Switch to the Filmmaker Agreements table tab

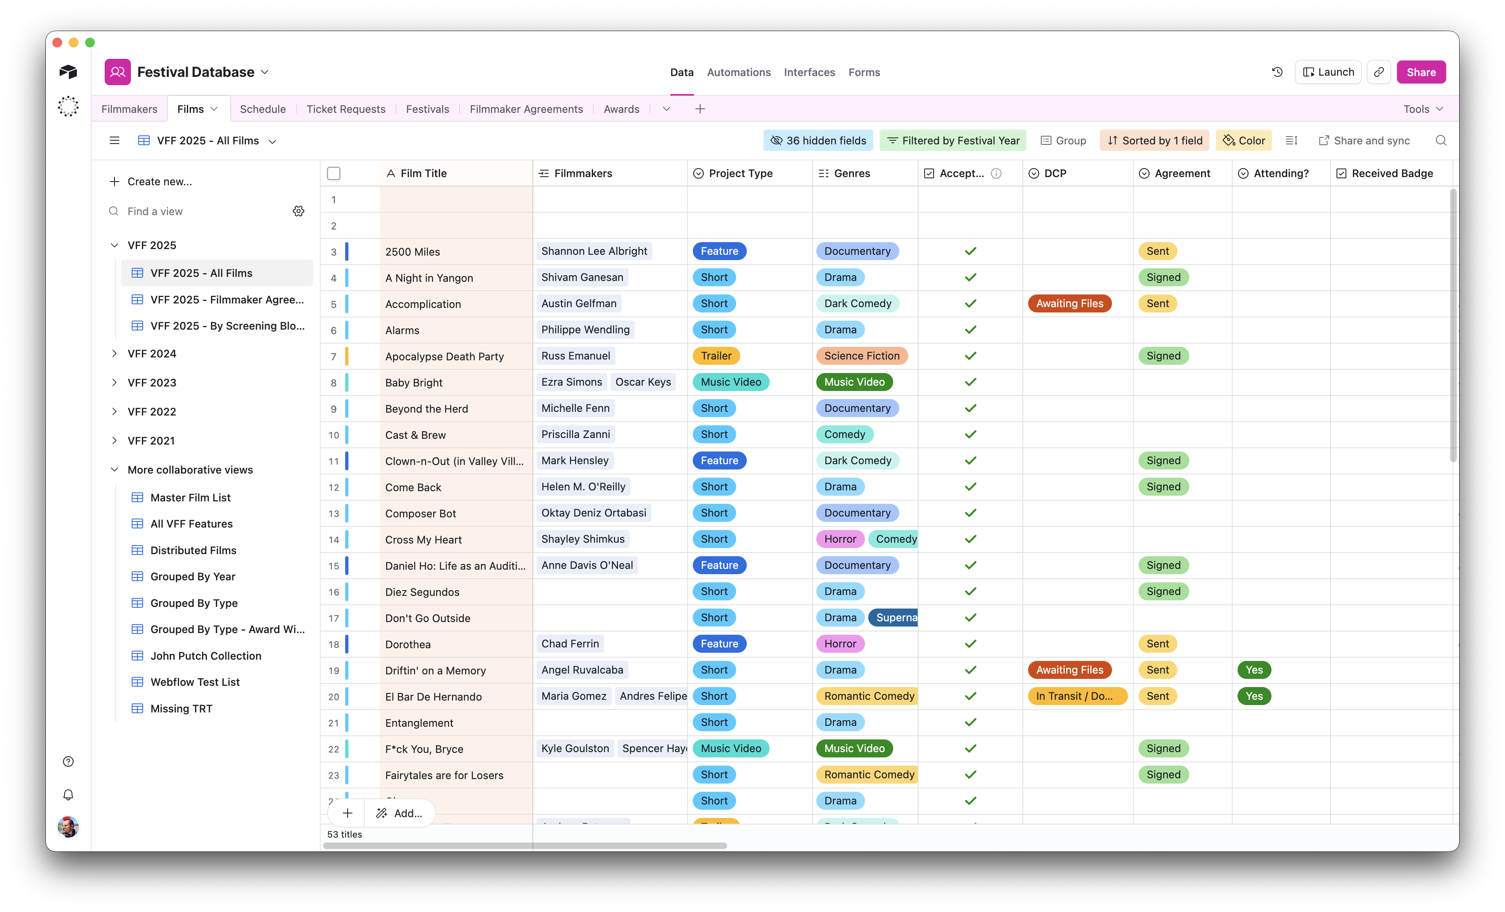pyautogui.click(x=526, y=109)
